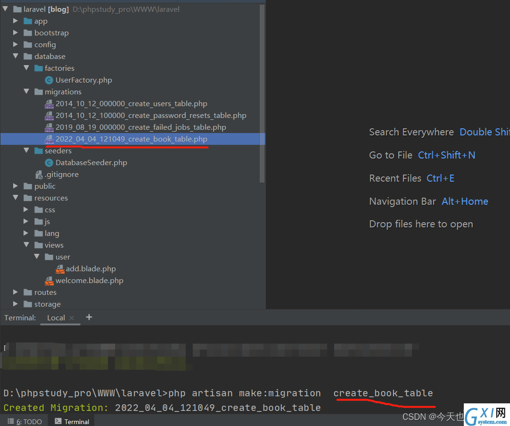Click PHP icon of create_password_resets_table migration

click(49, 116)
